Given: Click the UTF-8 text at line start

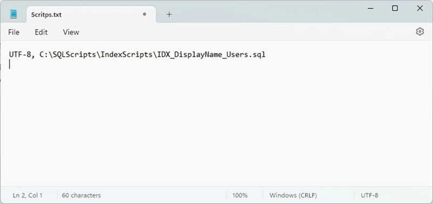Looking at the screenshot, I should (20, 55).
